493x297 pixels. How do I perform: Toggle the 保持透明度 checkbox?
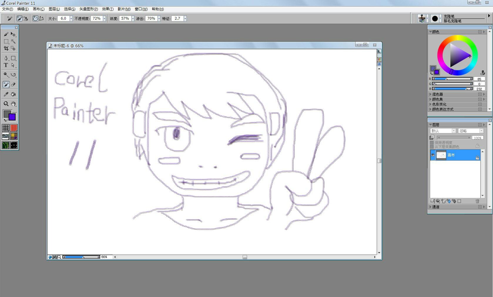[x=432, y=142]
